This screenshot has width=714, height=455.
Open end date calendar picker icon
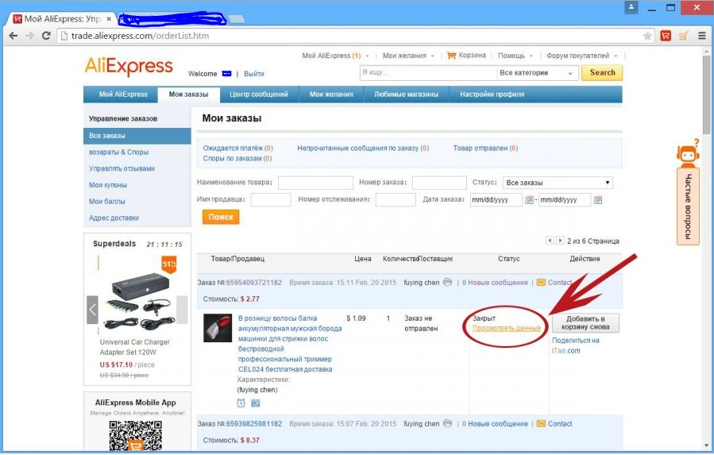click(598, 200)
